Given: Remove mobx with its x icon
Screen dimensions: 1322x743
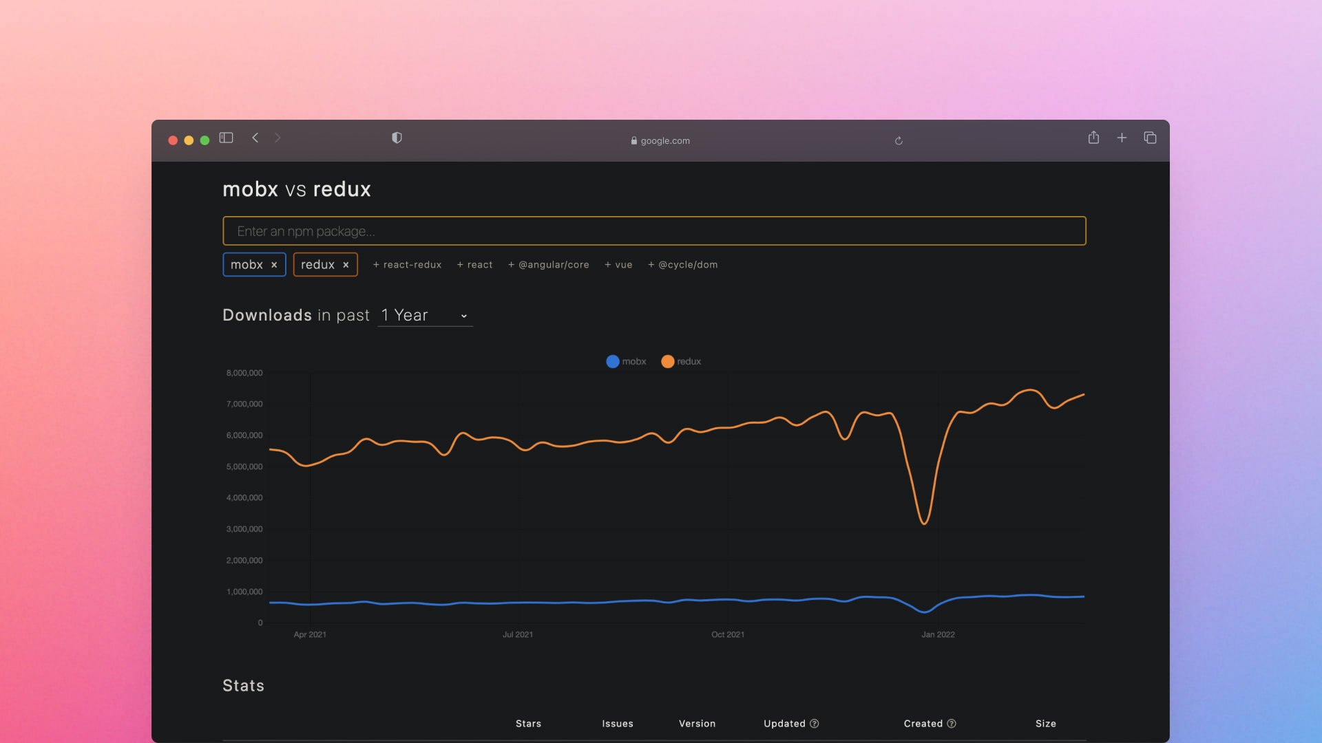Looking at the screenshot, I should 274,265.
